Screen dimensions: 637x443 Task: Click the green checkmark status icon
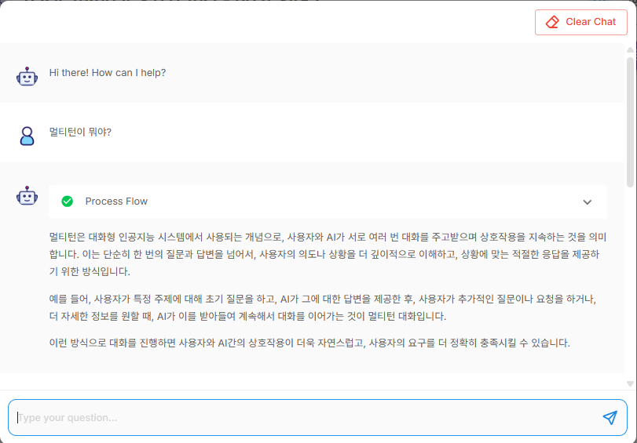click(x=68, y=202)
